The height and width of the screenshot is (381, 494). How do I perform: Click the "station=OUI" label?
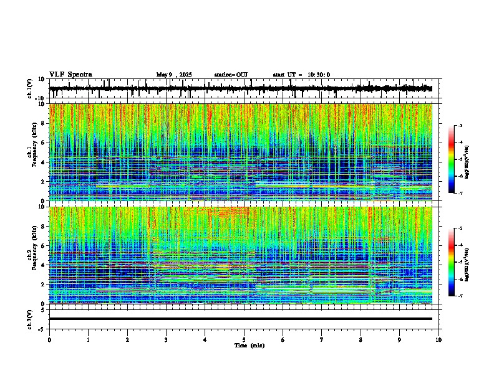tap(231, 75)
